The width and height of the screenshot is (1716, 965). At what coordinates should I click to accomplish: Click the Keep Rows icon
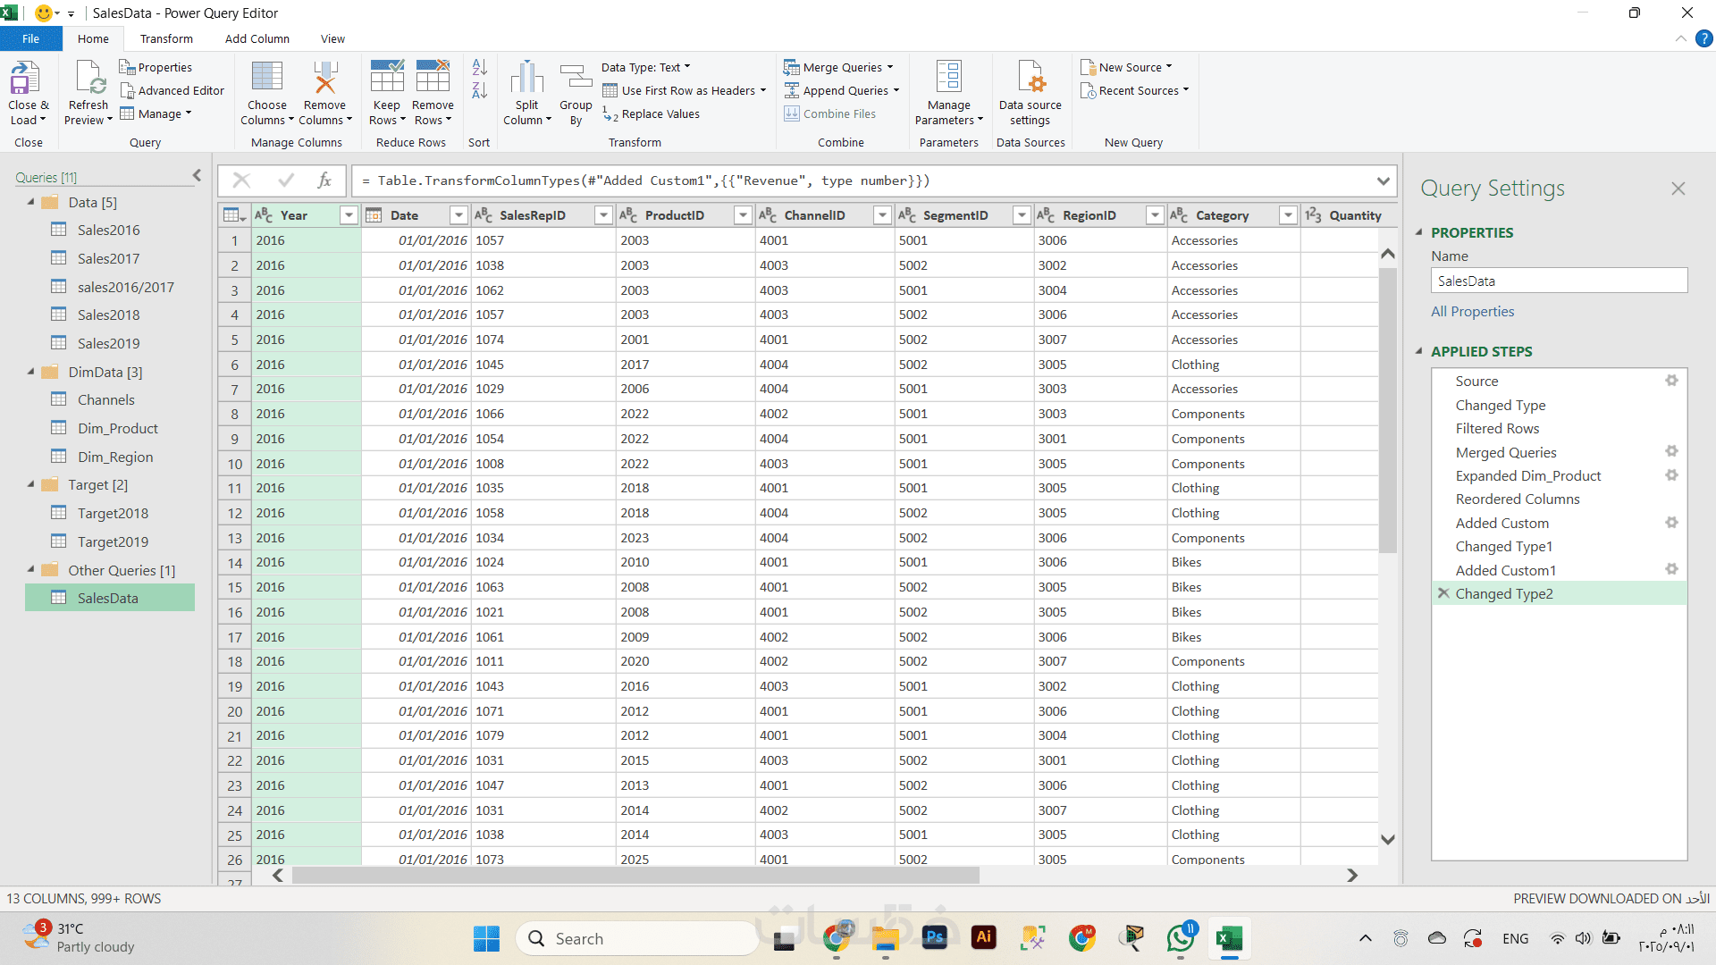click(387, 78)
